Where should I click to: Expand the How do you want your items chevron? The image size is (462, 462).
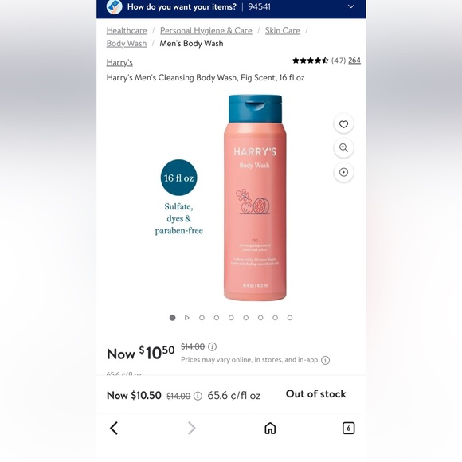tap(351, 6)
